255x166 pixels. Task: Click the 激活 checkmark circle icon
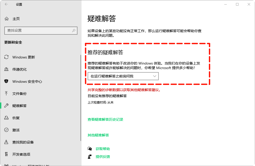point(7,130)
